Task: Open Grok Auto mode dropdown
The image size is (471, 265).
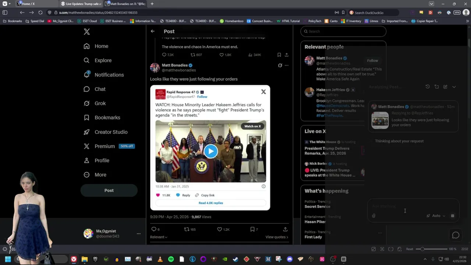Action: pyautogui.click(x=436, y=216)
